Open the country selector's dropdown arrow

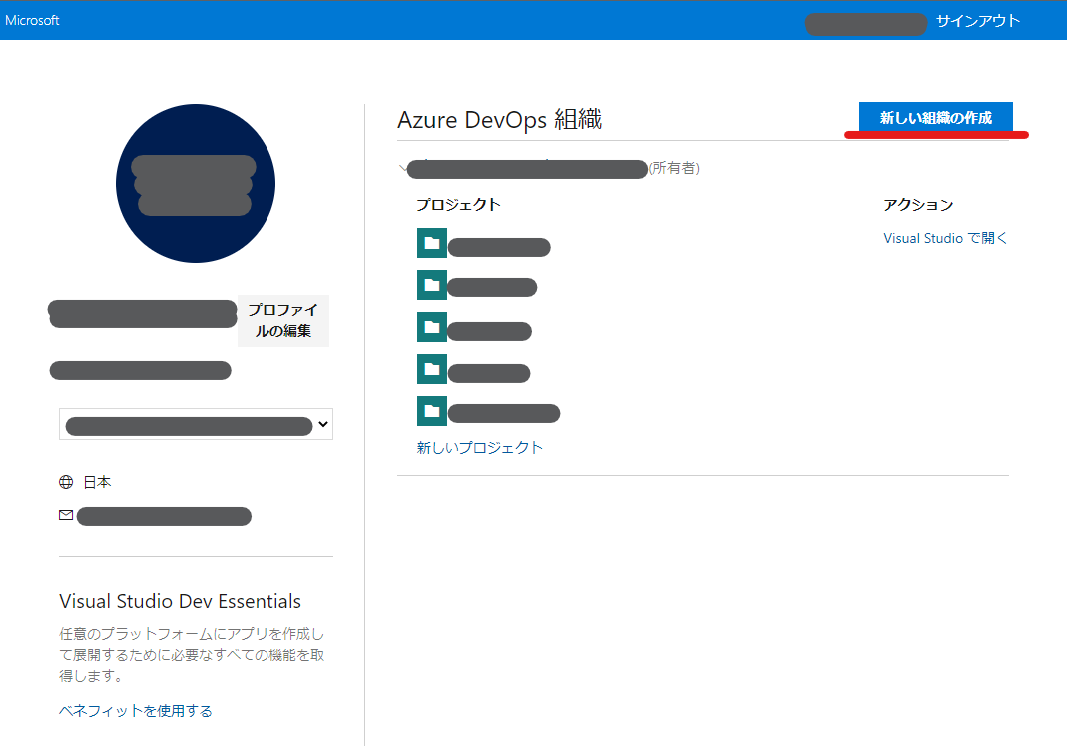point(322,423)
